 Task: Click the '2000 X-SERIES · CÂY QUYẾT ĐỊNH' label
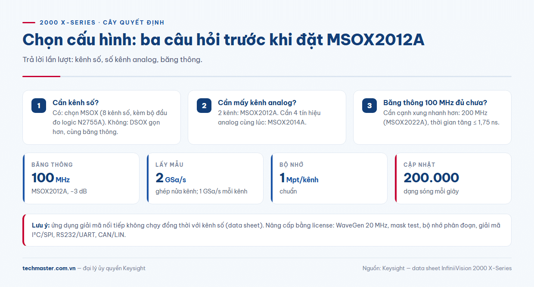[102, 22]
